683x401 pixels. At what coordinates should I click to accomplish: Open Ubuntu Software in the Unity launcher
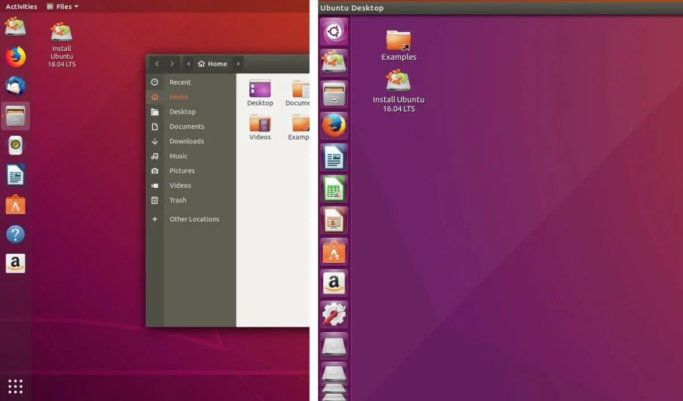pos(334,251)
